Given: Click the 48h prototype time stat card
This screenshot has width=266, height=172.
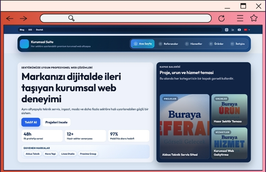Looking at the screenshot, I should coord(42,136).
